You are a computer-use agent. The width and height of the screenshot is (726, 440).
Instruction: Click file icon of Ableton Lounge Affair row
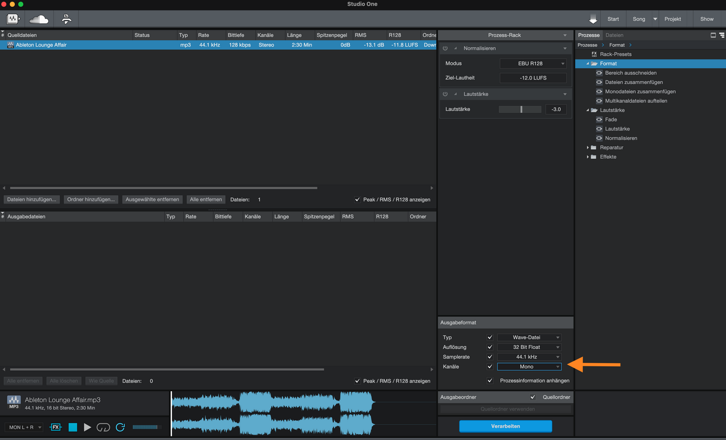10,45
